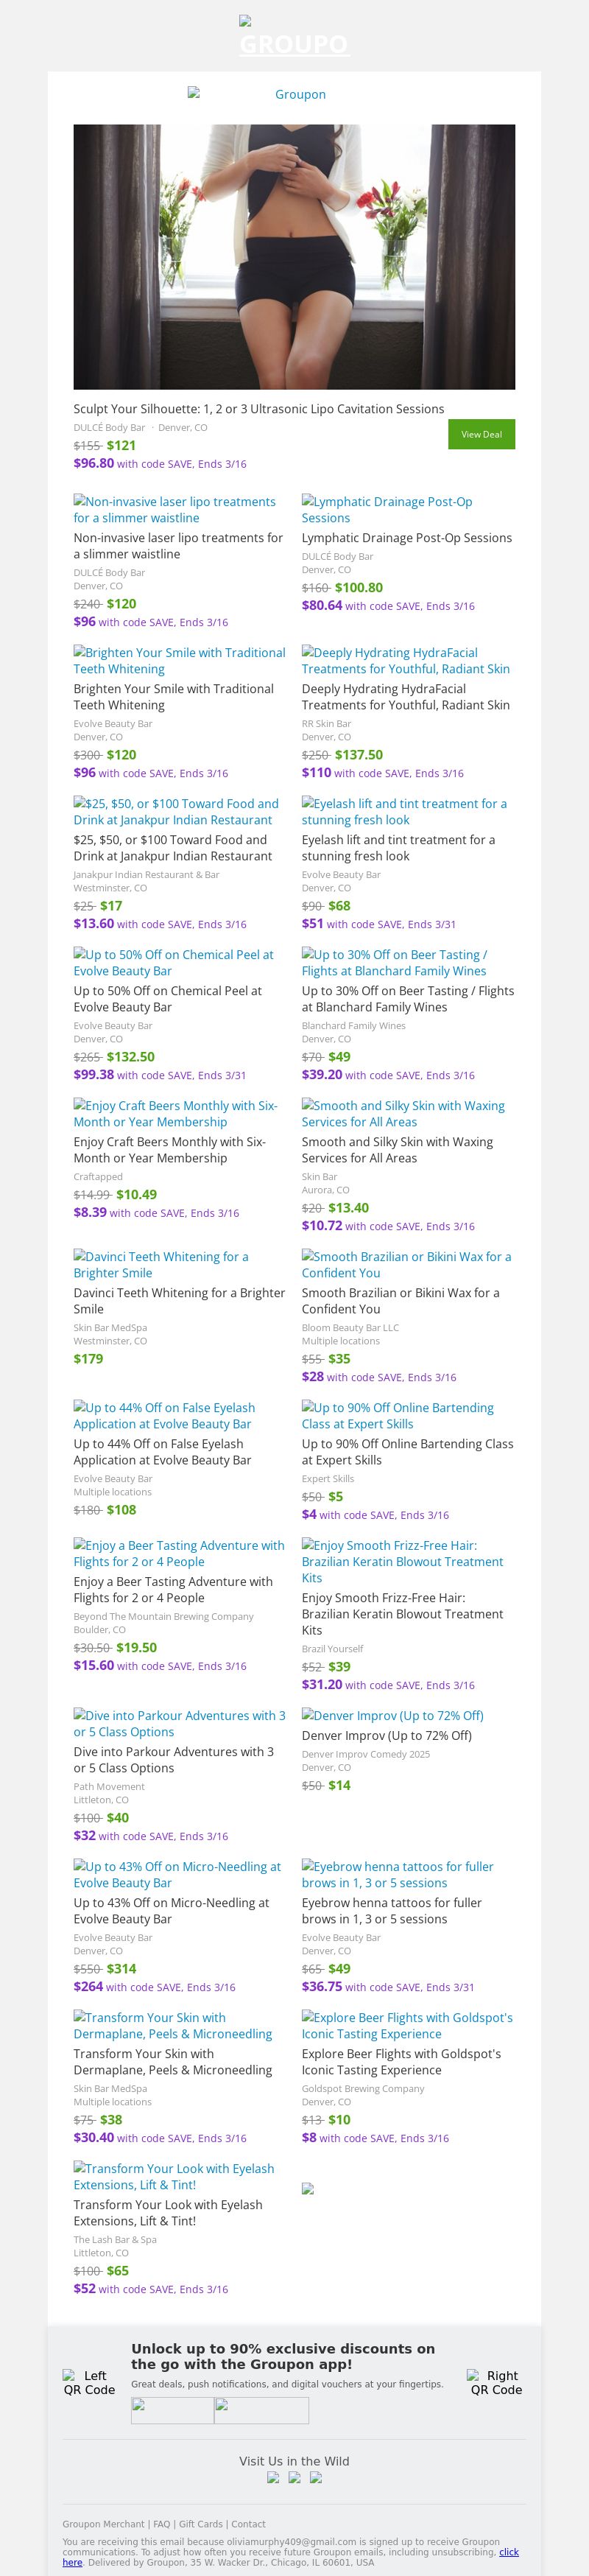Screen dimensions: 589x2576
Task: Open the Gift Cards footer link
Action: pyautogui.click(x=201, y=2524)
